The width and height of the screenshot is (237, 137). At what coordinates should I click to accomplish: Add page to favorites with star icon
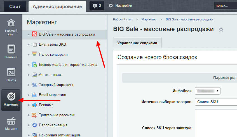[221, 29]
